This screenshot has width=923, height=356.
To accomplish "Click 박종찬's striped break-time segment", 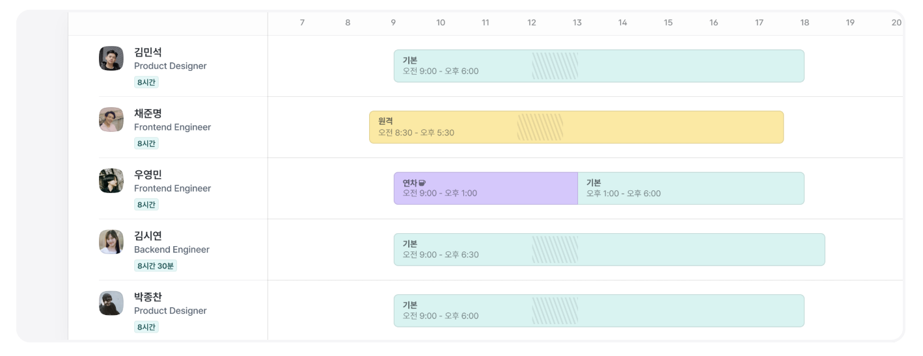I will click(x=555, y=310).
